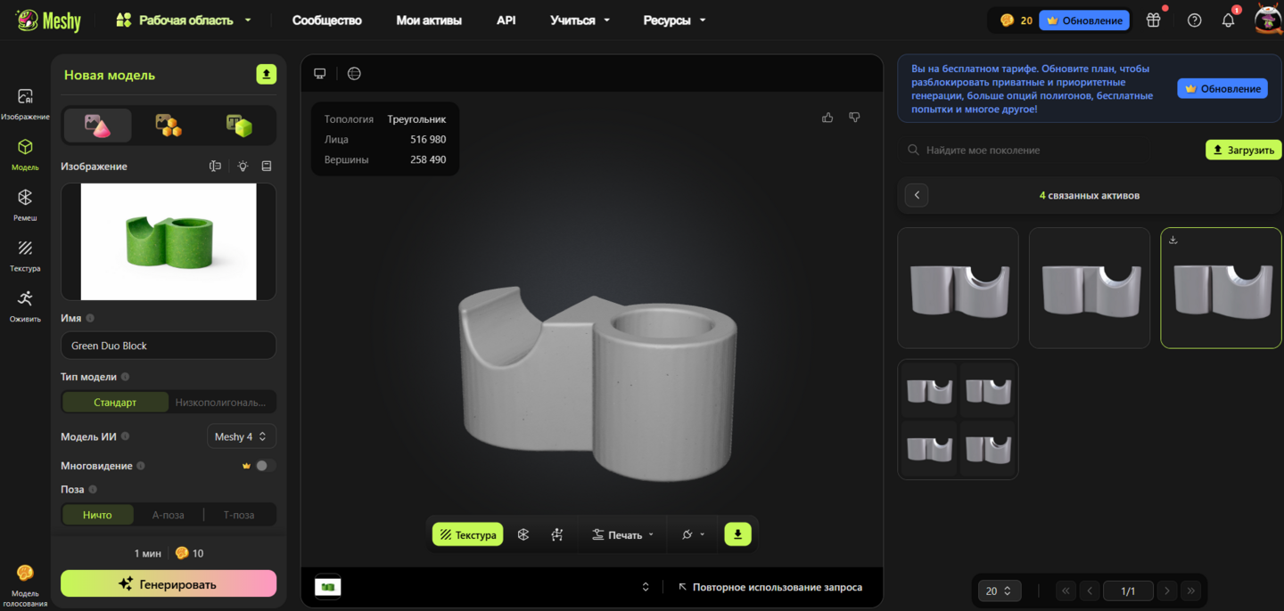Open the Meshy home logo
Image resolution: width=1284 pixels, height=611 pixels.
pyautogui.click(x=48, y=20)
